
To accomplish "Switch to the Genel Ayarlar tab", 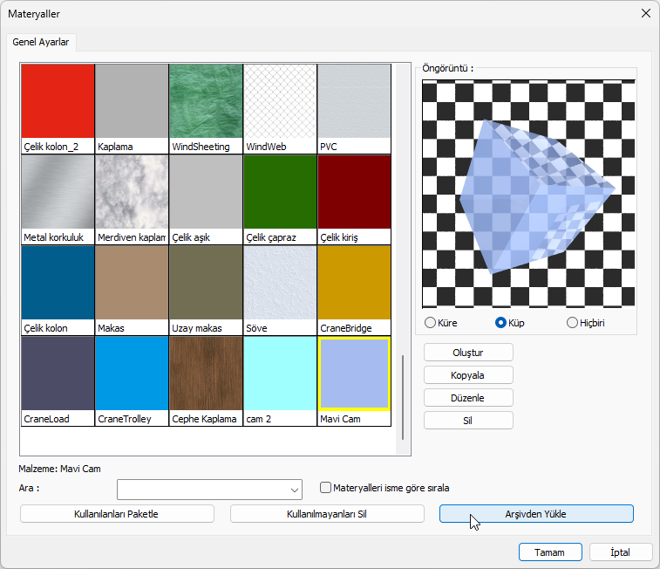I will (x=42, y=42).
